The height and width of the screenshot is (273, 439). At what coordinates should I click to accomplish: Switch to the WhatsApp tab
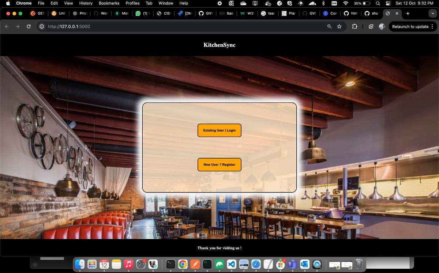coord(142,14)
